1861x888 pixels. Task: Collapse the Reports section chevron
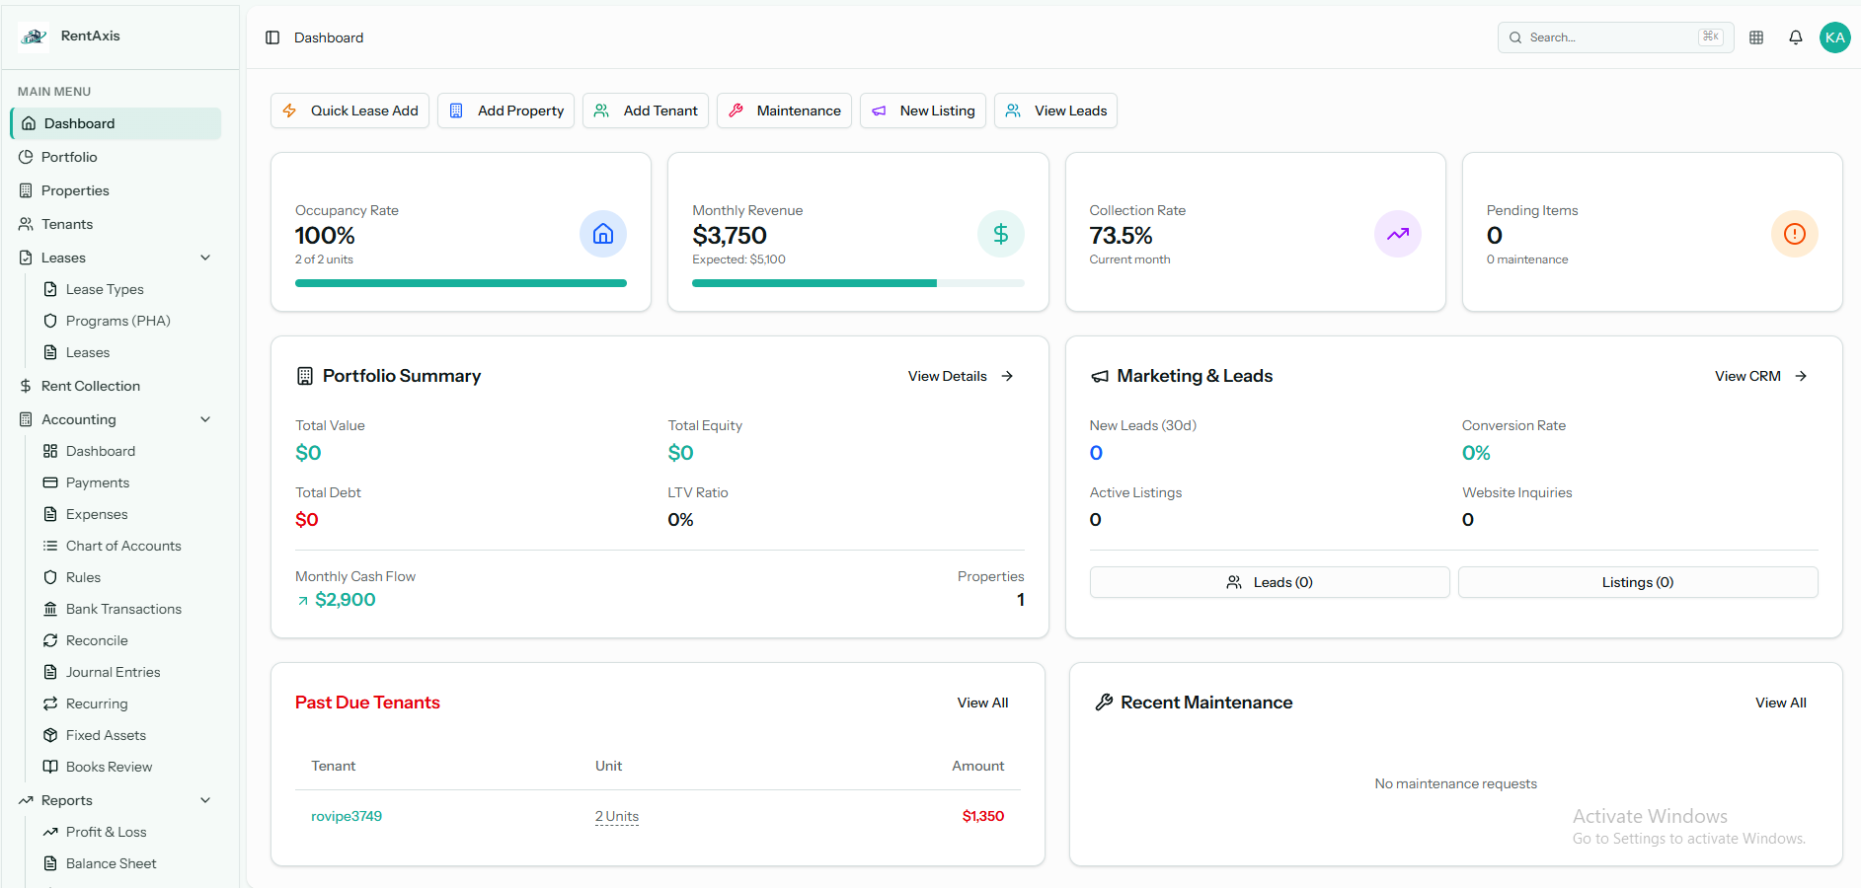click(x=205, y=800)
